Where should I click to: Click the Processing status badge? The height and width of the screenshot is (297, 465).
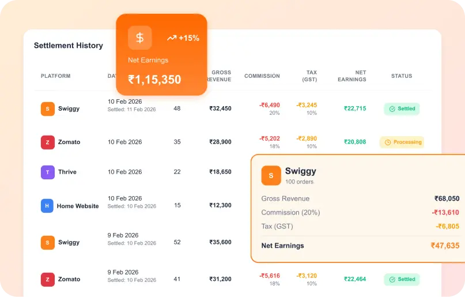[402, 142]
